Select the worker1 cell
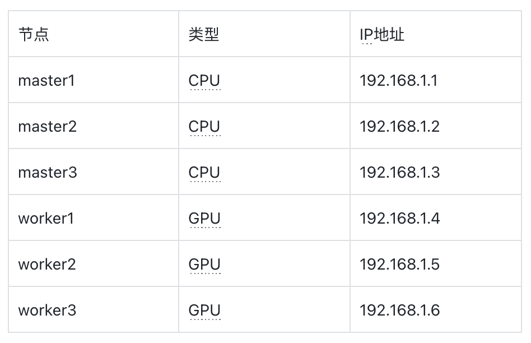 (x=94, y=217)
